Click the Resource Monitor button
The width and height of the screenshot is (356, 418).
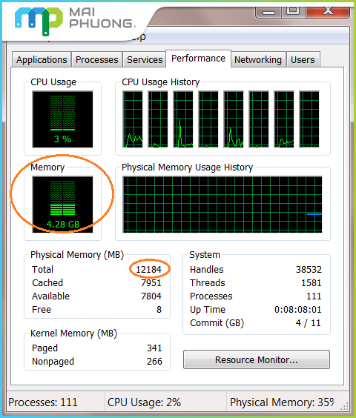[257, 359]
